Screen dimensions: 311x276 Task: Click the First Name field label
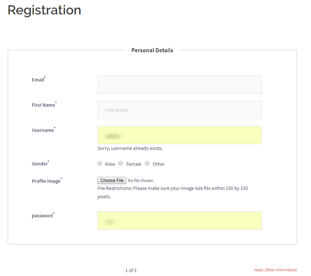click(x=44, y=105)
